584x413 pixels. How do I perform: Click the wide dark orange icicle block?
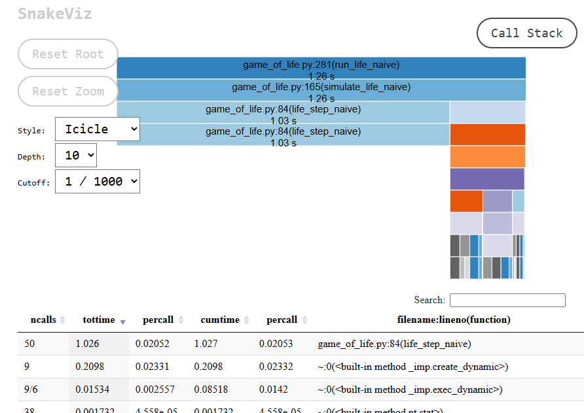[488, 135]
